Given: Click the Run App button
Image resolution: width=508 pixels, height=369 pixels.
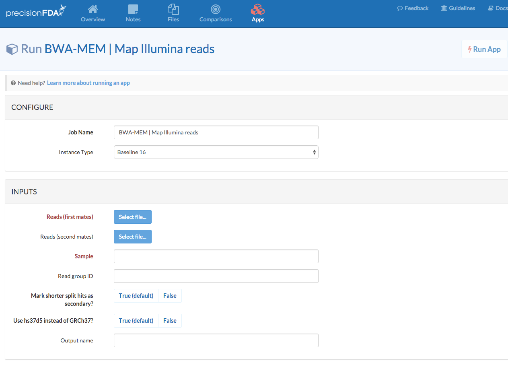Looking at the screenshot, I should point(484,49).
